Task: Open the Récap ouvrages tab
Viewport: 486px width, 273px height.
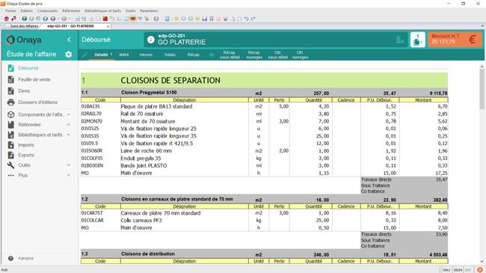Action: click(254, 55)
